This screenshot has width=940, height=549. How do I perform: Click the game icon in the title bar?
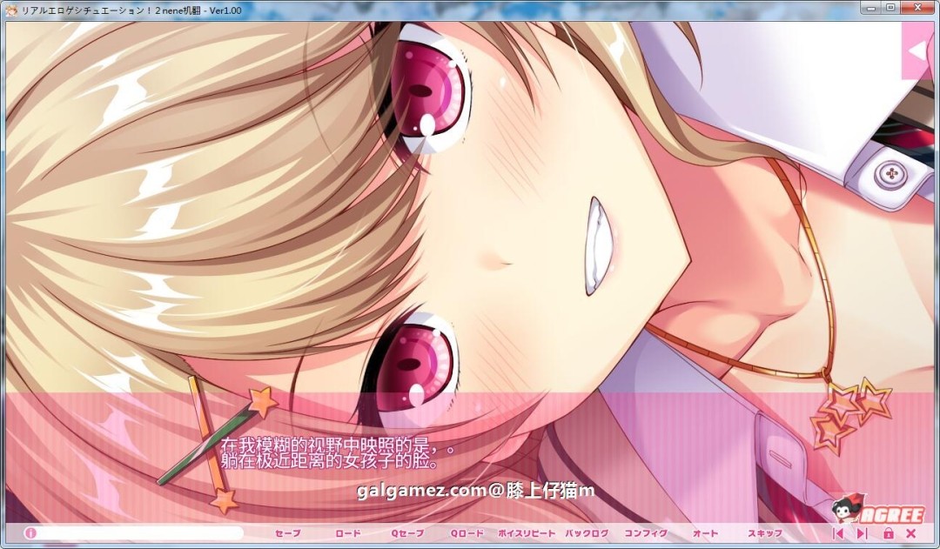pyautogui.click(x=11, y=10)
